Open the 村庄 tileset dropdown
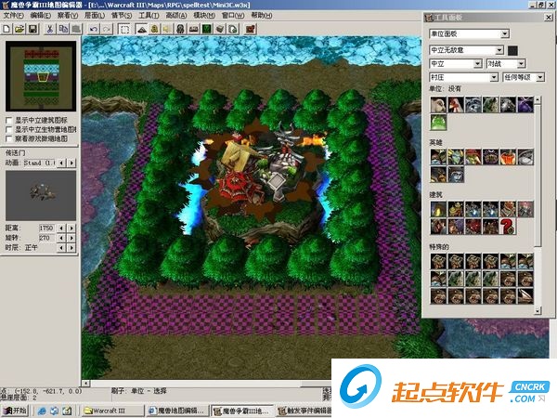Image resolution: width=557 pixels, height=418 pixels. [x=494, y=77]
